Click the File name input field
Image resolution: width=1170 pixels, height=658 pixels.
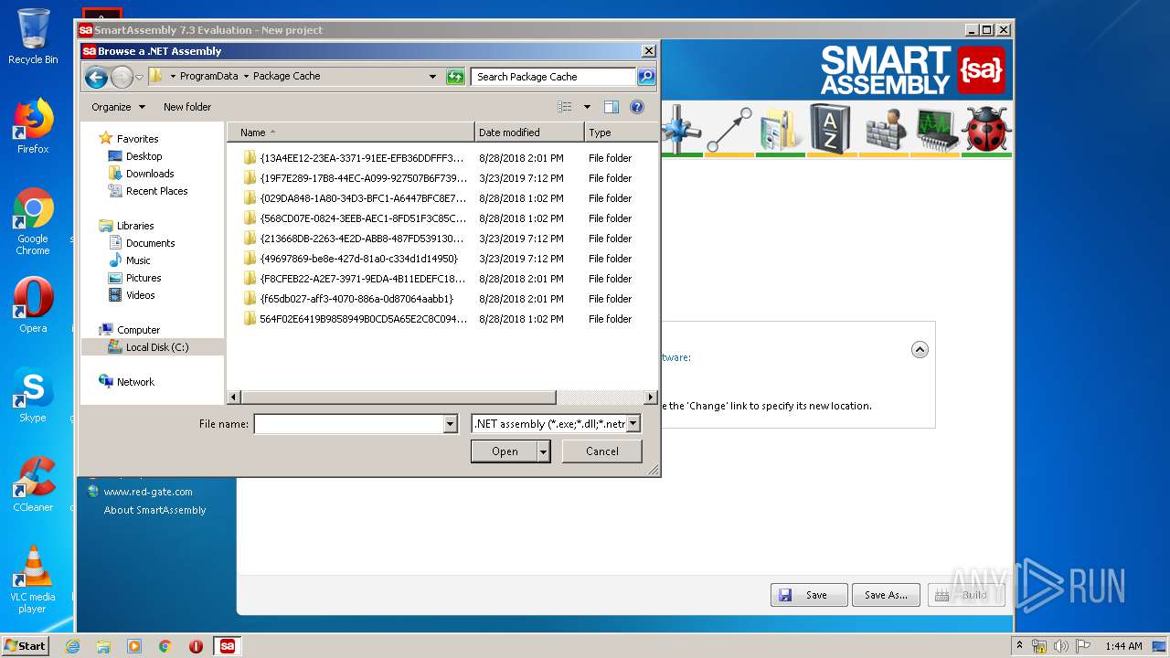[348, 424]
